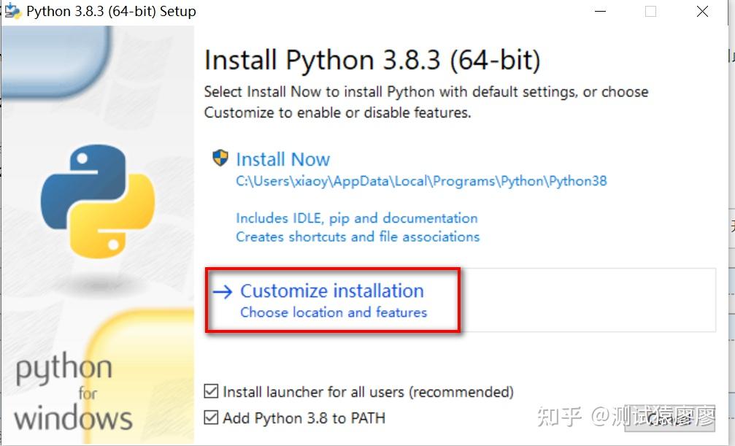
Task: Click the installation path under Install Now
Action: [420, 180]
